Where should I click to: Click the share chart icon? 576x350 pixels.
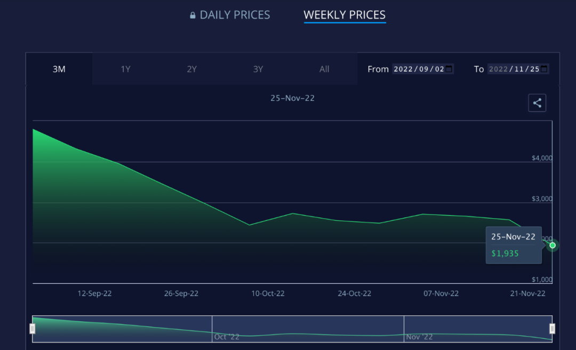(537, 103)
